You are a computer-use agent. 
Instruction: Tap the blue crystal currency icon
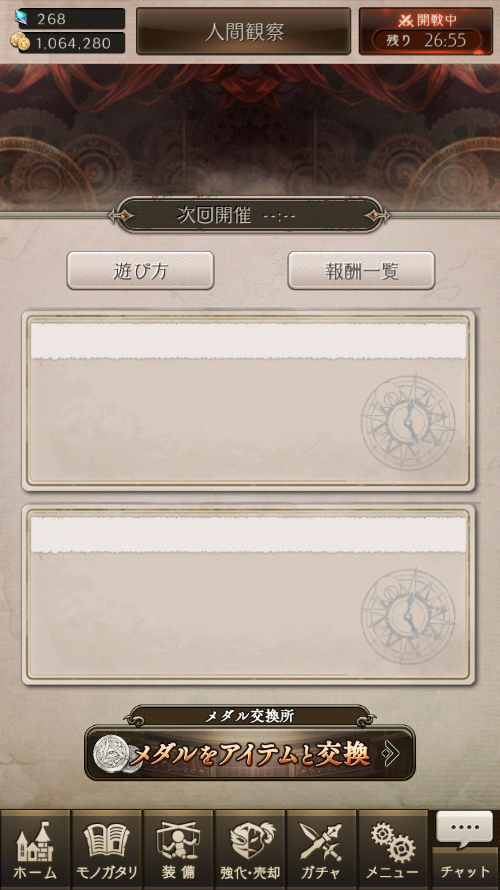pos(22,19)
